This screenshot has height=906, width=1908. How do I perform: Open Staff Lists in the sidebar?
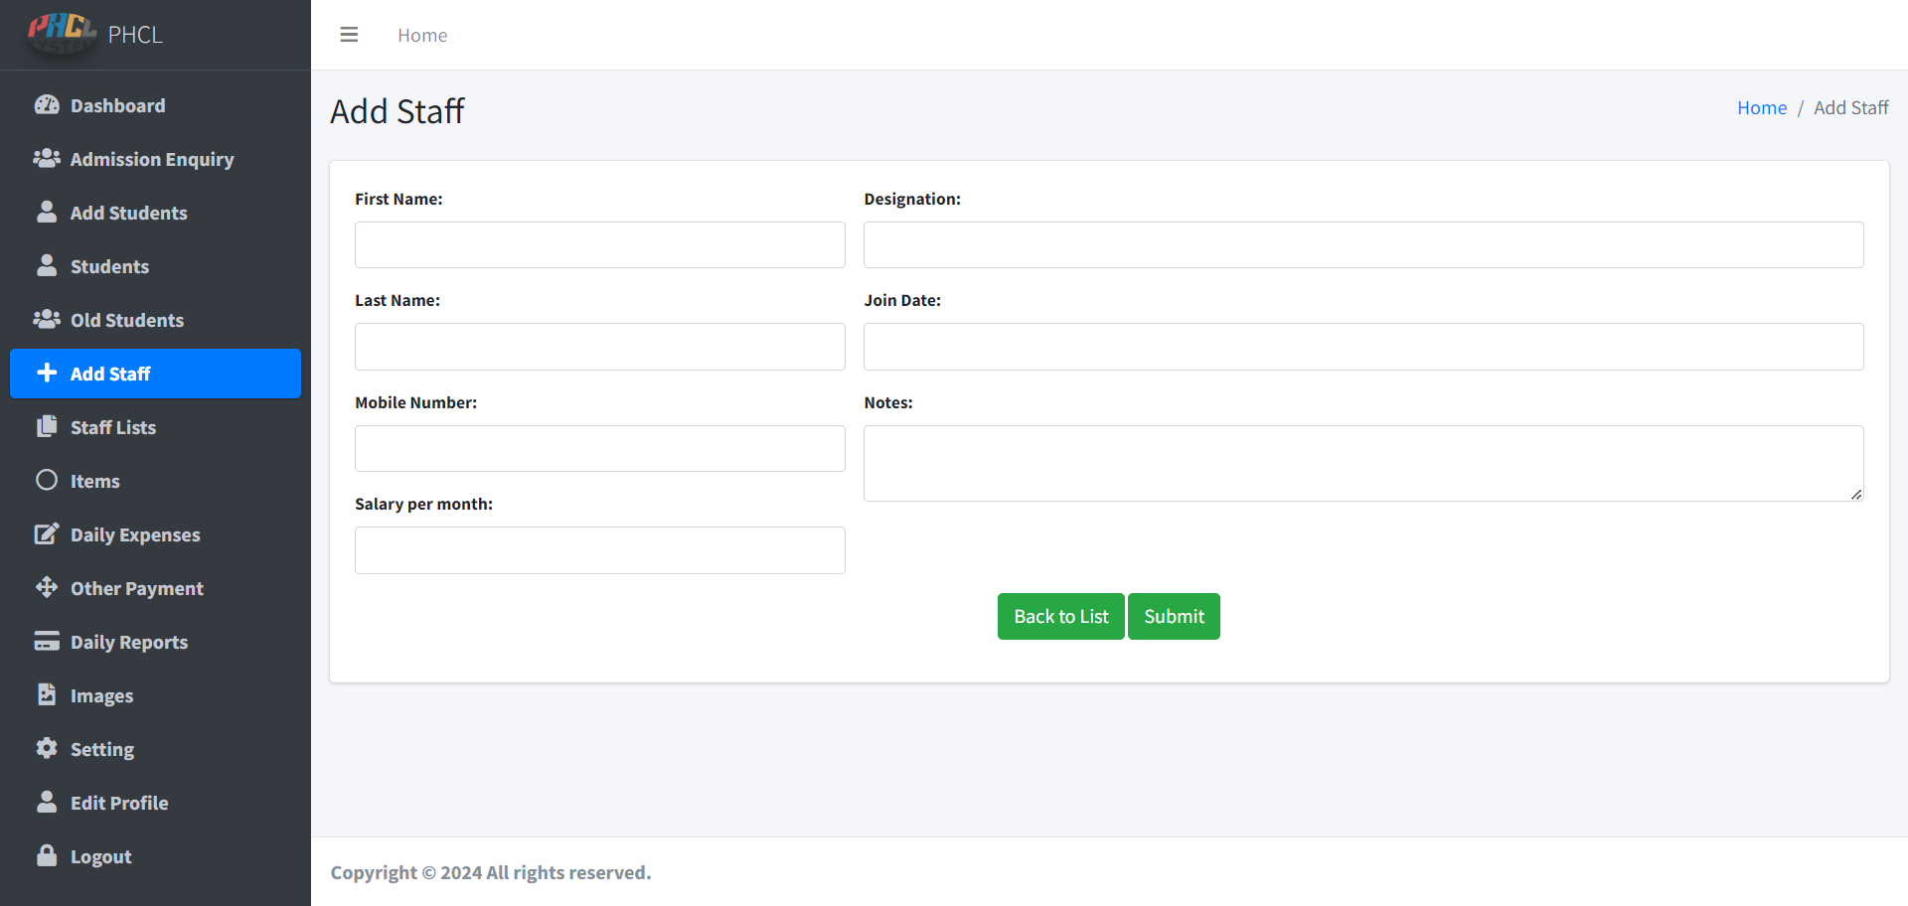point(113,427)
